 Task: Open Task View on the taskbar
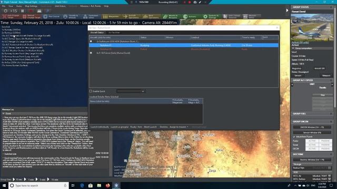pos(73,185)
